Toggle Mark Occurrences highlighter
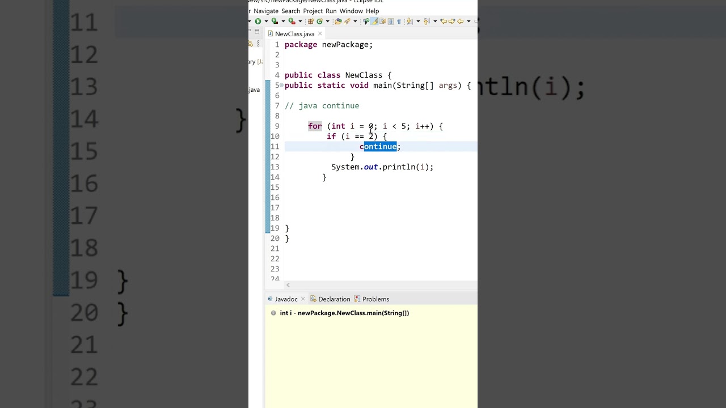726x408 pixels. [x=374, y=22]
